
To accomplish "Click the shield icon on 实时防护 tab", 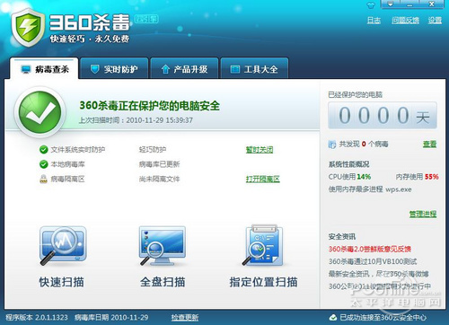I will pos(94,69).
